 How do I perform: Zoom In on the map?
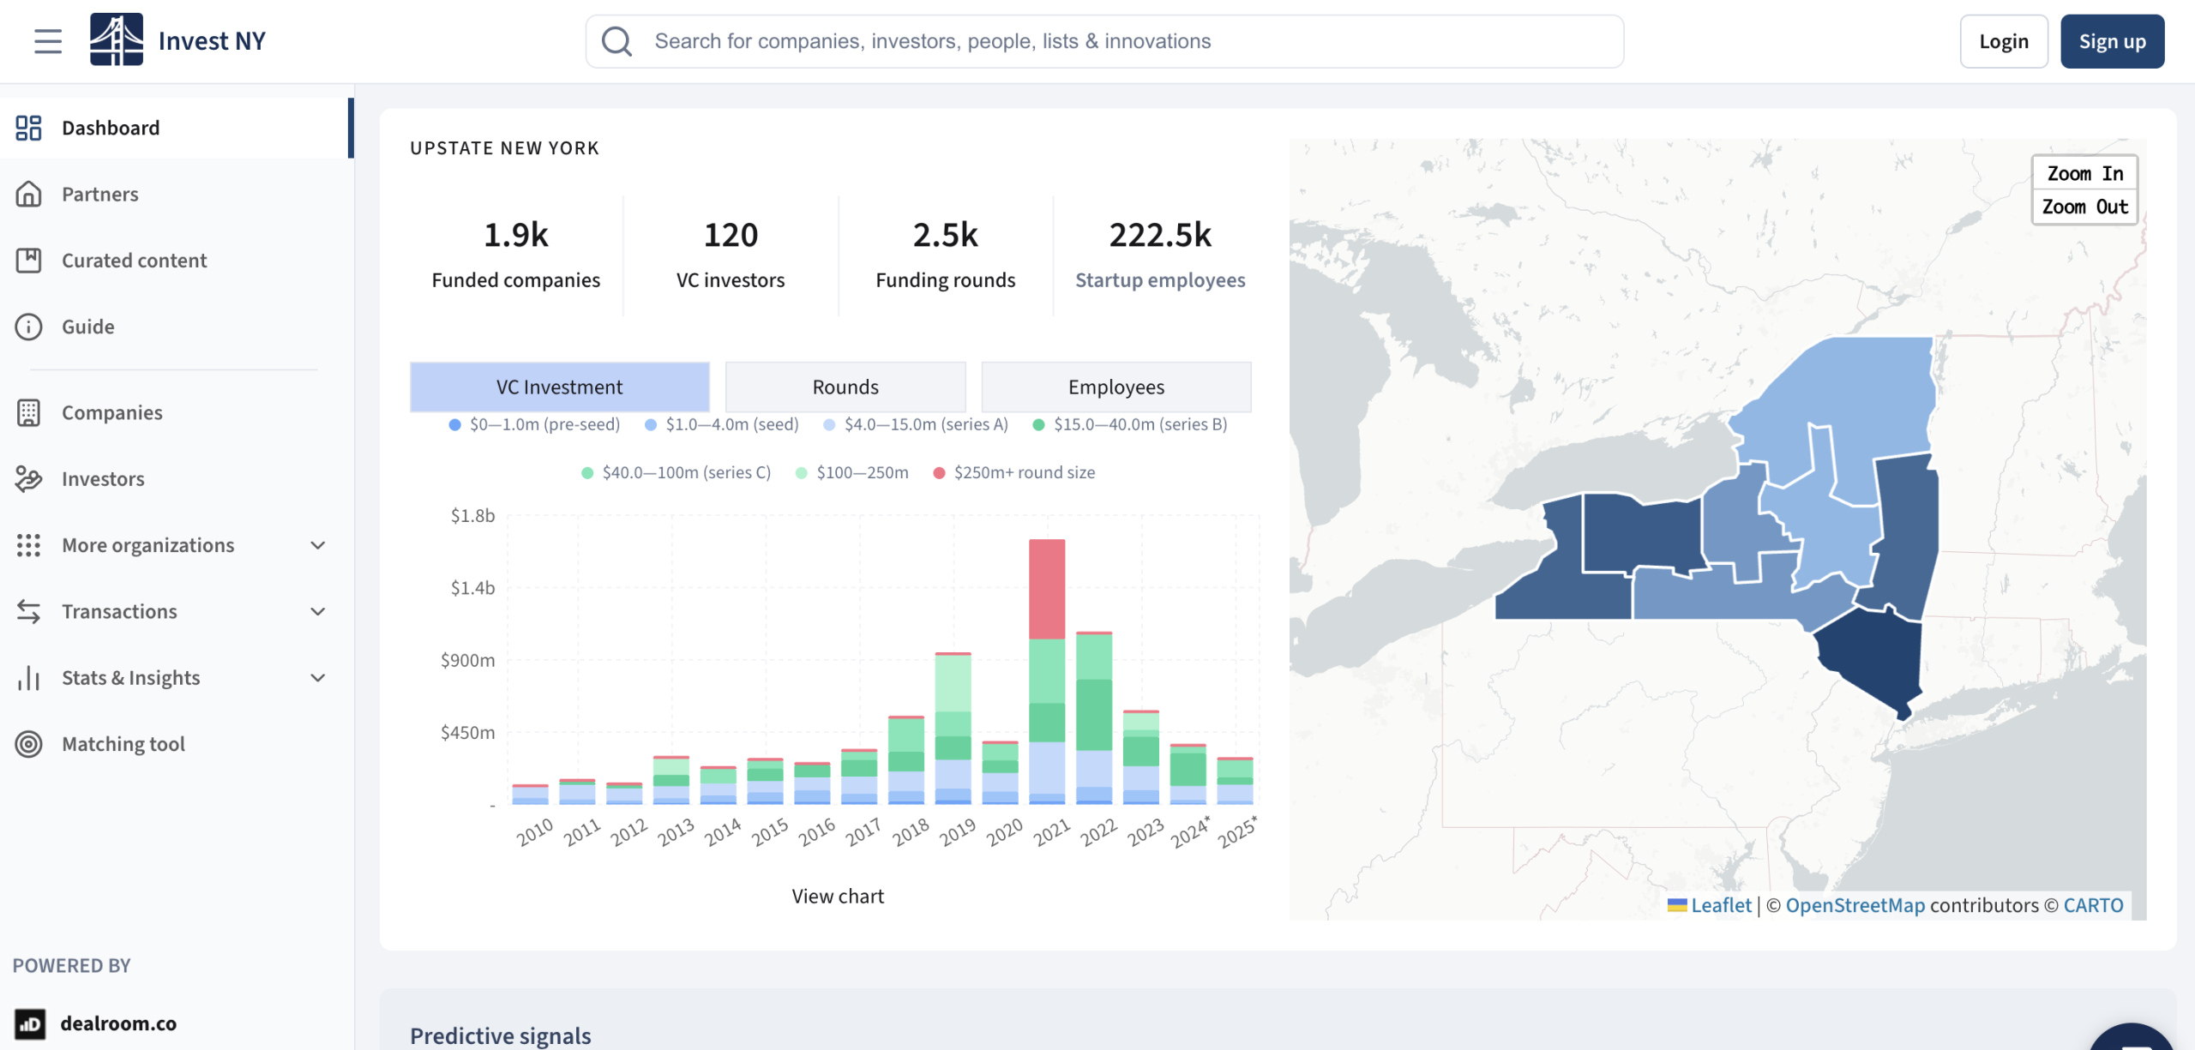pos(2084,173)
